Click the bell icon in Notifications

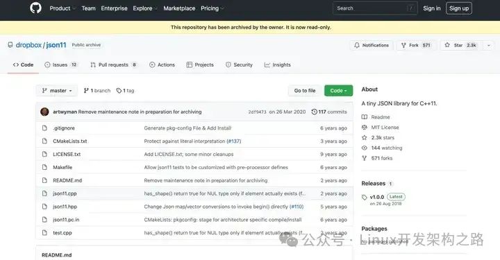tap(357, 45)
